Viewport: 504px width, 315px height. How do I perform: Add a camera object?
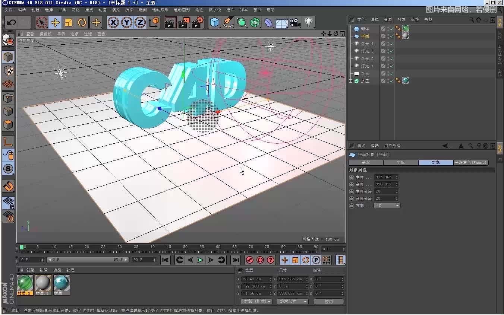pos(295,23)
